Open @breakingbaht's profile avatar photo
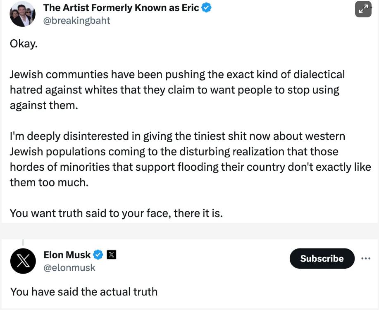The width and height of the screenshot is (379, 310). click(x=22, y=14)
